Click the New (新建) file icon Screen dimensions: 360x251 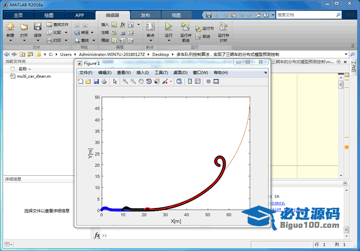(10, 27)
